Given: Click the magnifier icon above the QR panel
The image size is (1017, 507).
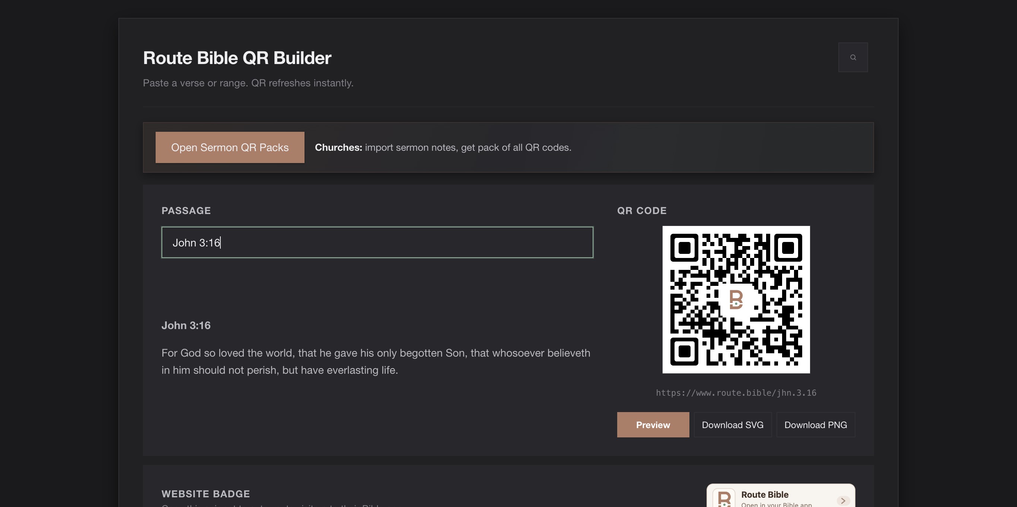Looking at the screenshot, I should click(x=853, y=57).
